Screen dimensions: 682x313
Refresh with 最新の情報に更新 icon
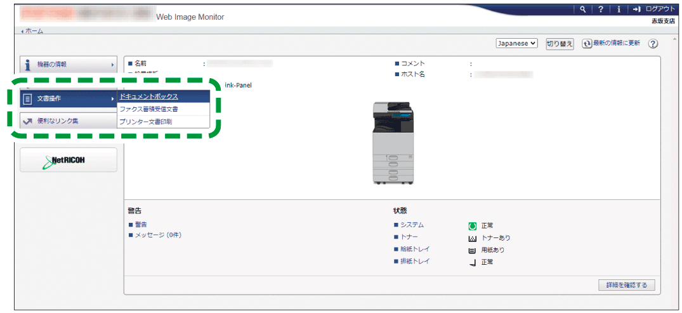[587, 43]
